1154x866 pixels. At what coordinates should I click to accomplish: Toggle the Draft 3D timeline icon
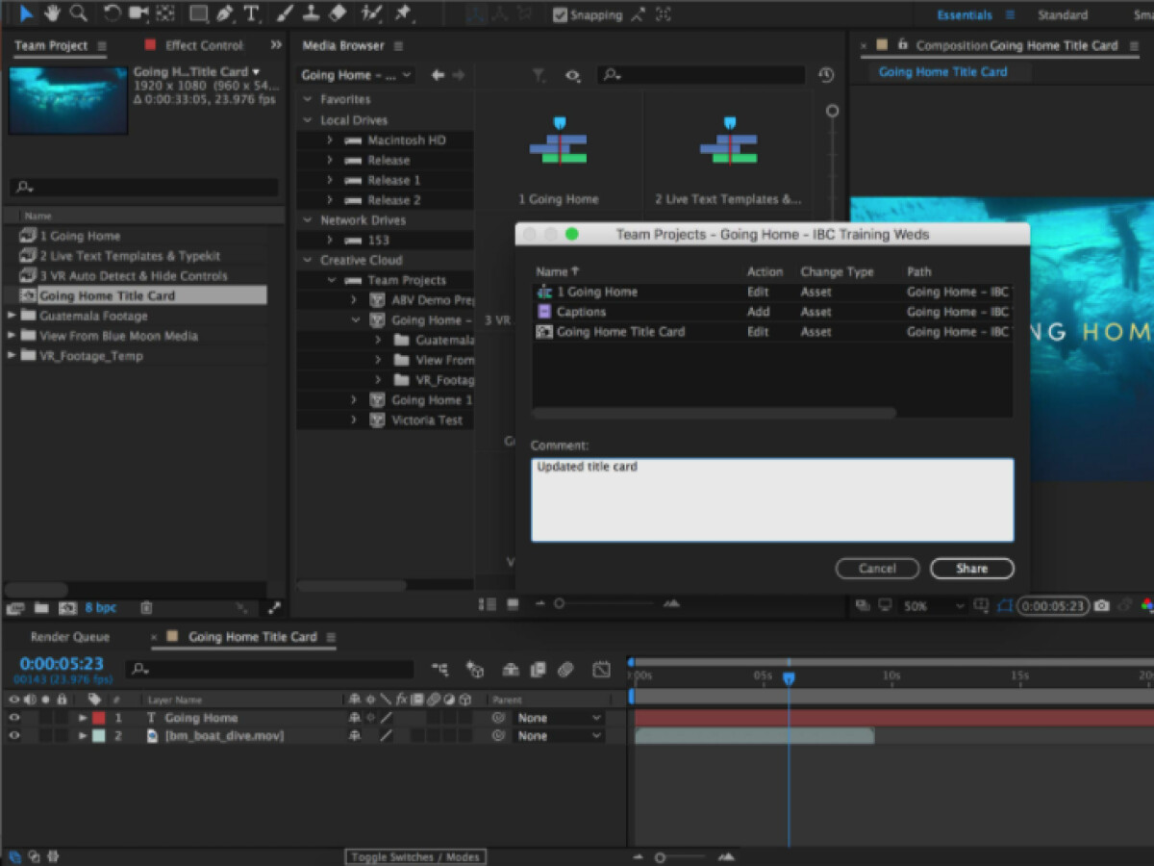tap(475, 669)
